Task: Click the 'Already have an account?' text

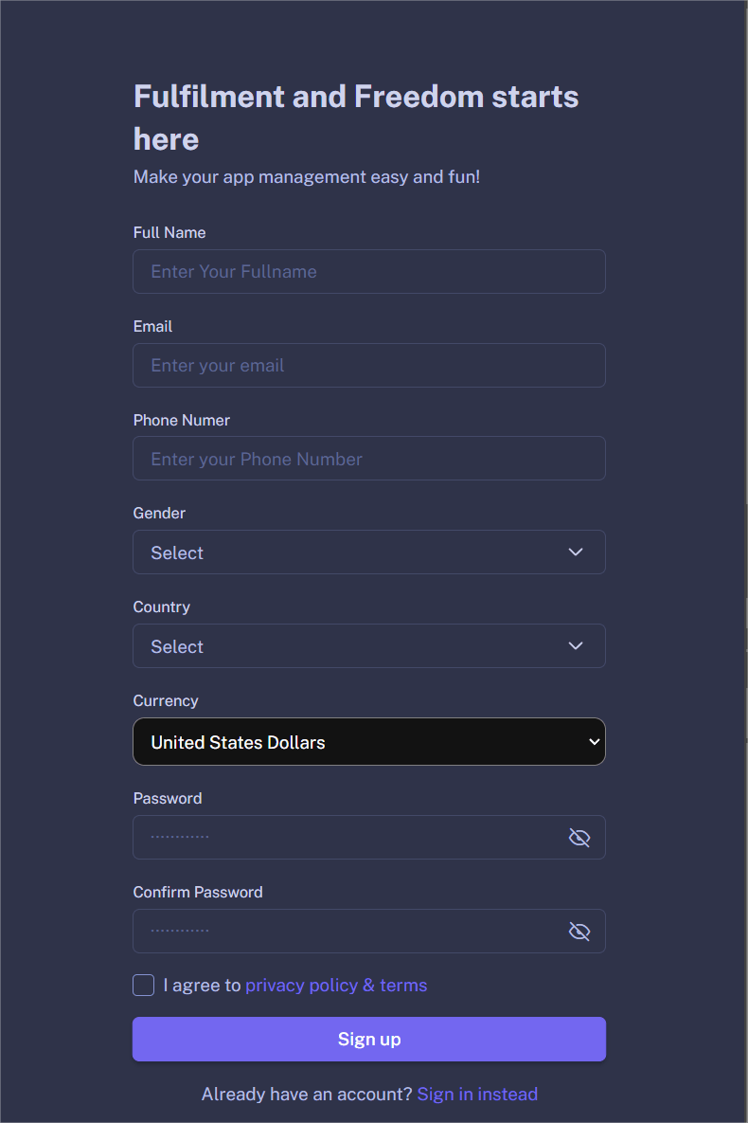Action: pyautogui.click(x=307, y=1095)
